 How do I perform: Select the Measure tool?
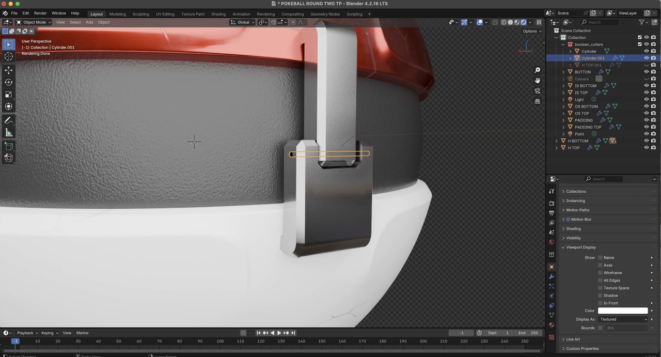click(x=9, y=133)
